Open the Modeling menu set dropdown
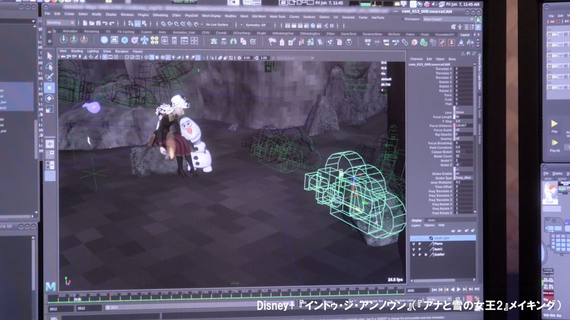 60,23
